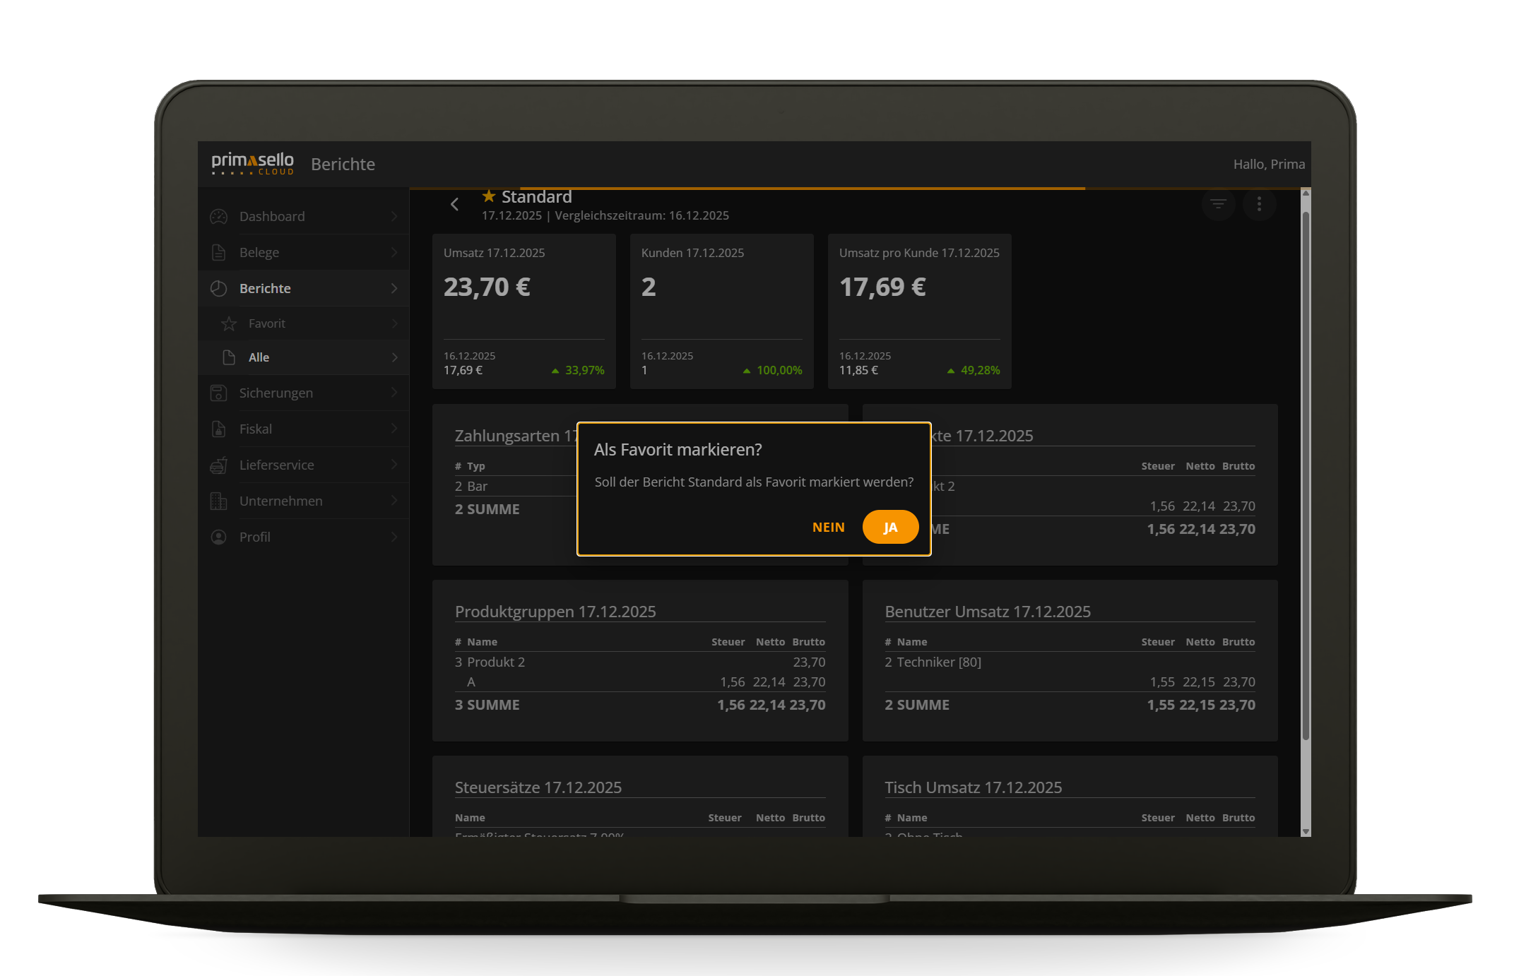Click the Profil user icon
Viewport: 1514px width, 976px height.
(219, 537)
